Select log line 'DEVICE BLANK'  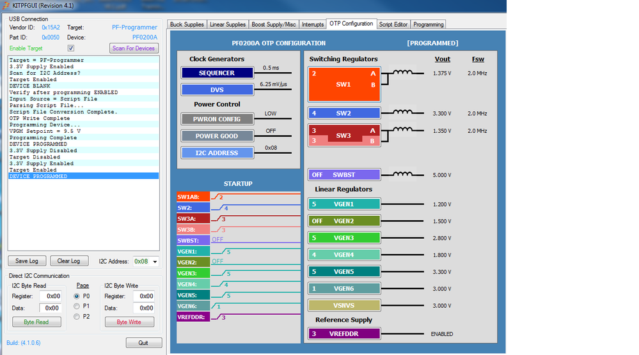pyautogui.click(x=84, y=86)
